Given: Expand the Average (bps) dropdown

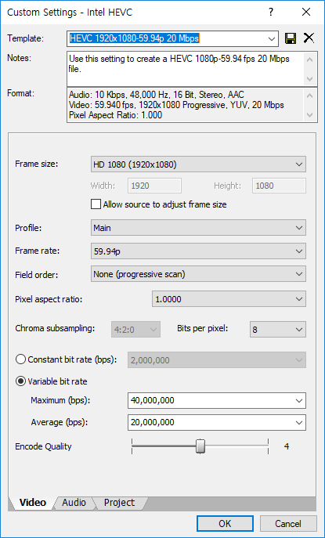Looking at the screenshot, I should point(299,422).
